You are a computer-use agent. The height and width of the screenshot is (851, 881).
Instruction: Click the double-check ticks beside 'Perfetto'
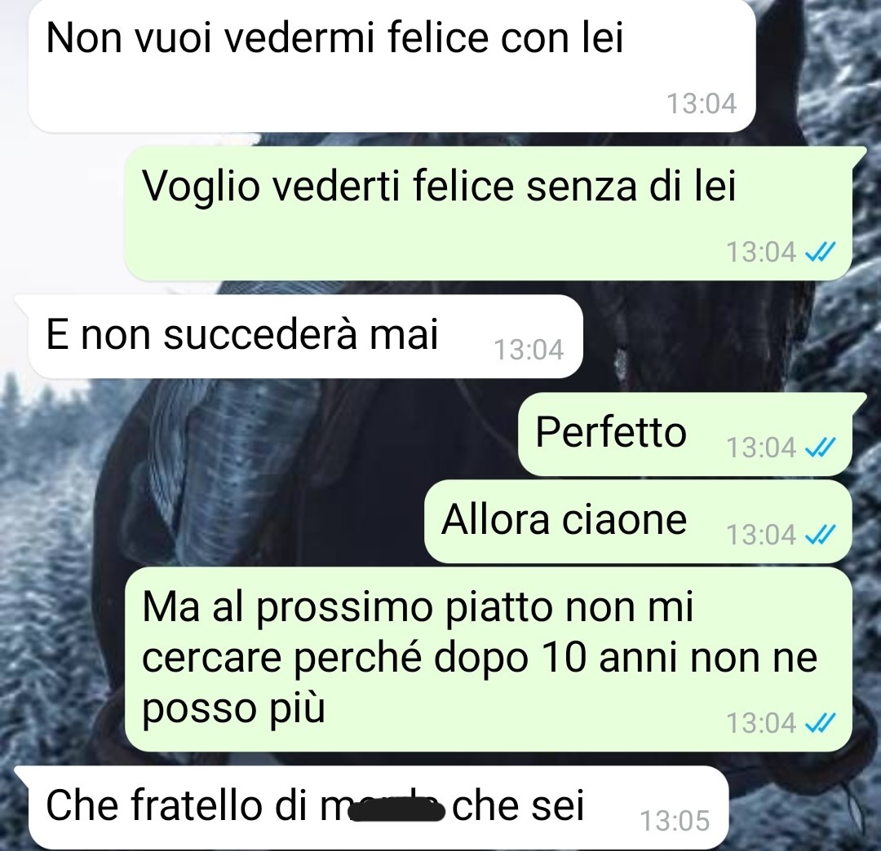coord(821,448)
